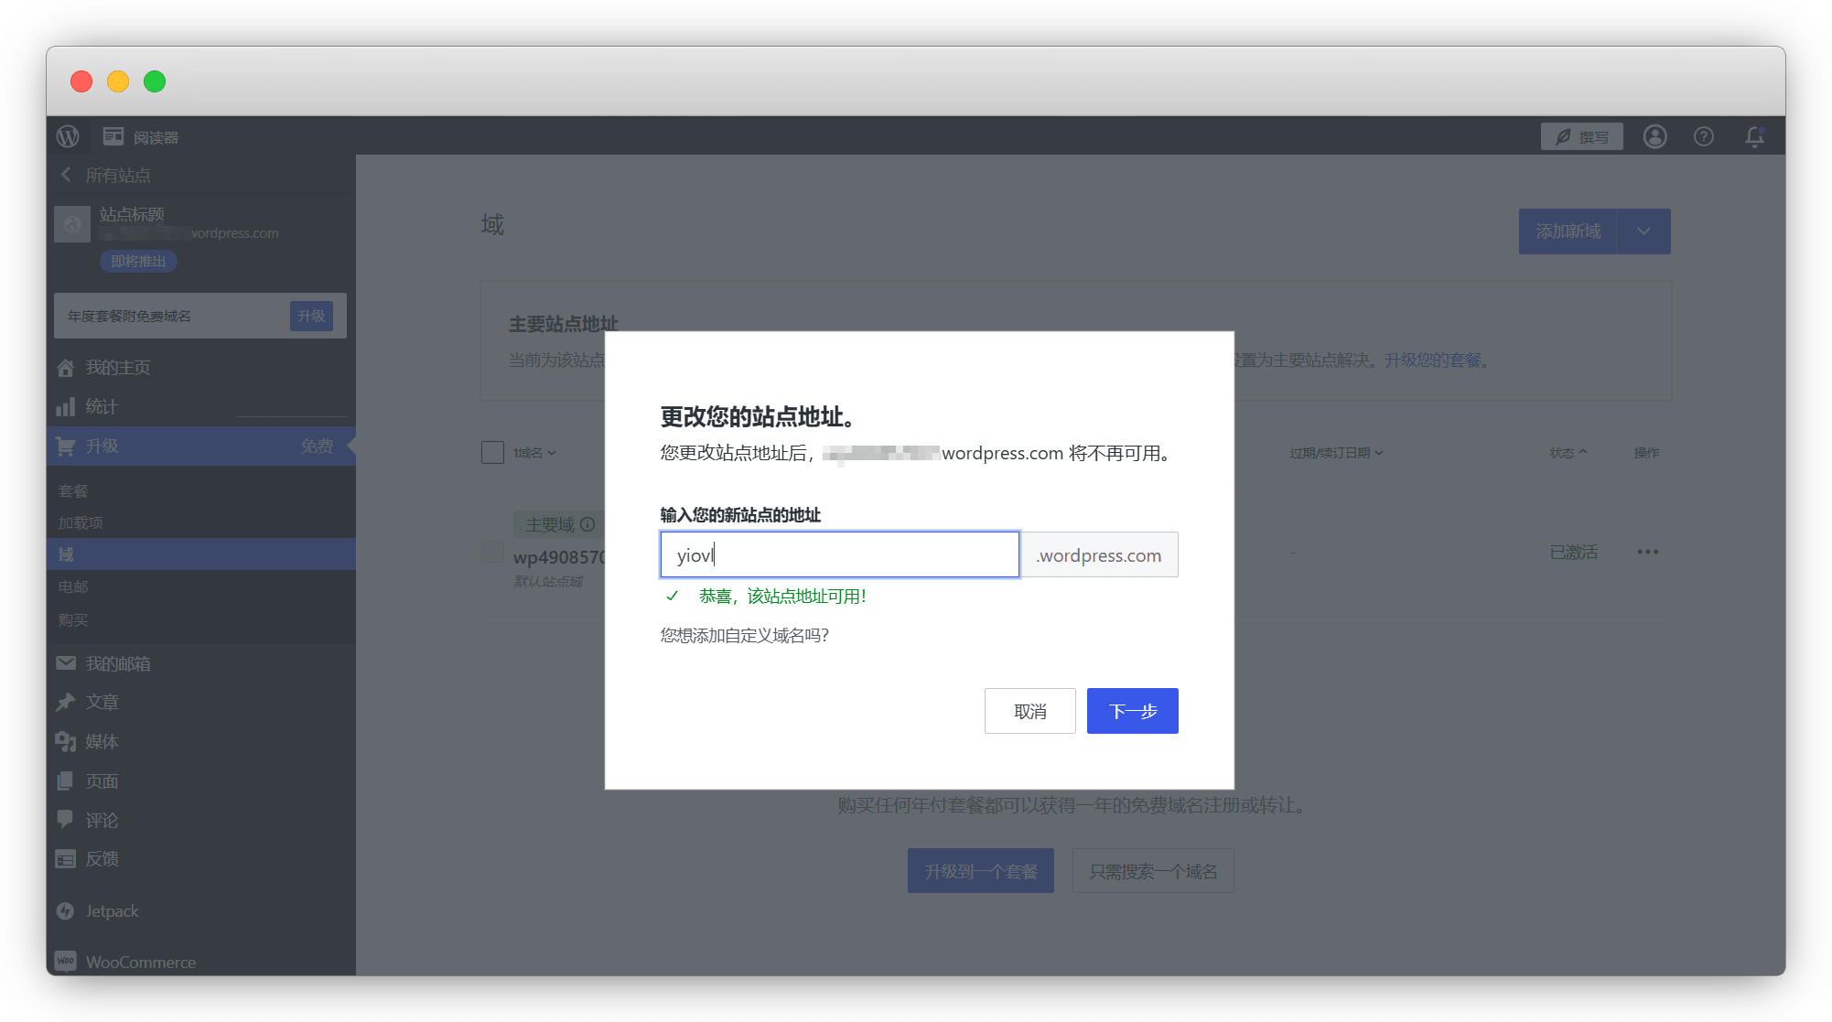The height and width of the screenshot is (1022, 1832).
Task: Click the three-dot actions menu for domain
Action: pyautogui.click(x=1647, y=552)
